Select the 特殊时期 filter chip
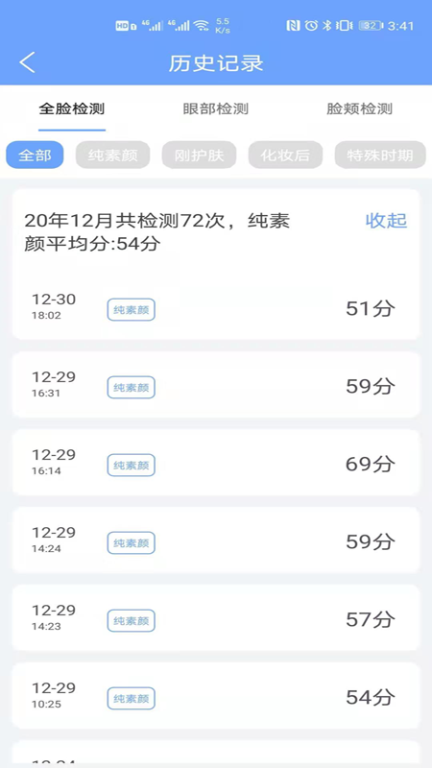The height and width of the screenshot is (768, 432). (x=380, y=155)
